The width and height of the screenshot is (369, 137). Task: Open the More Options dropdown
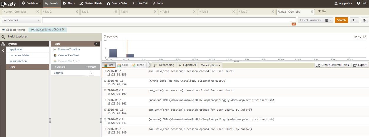(x=211, y=65)
